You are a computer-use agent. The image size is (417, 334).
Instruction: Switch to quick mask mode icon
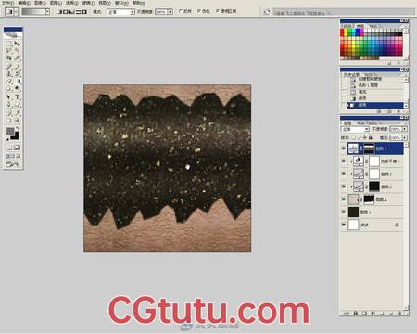click(x=17, y=148)
